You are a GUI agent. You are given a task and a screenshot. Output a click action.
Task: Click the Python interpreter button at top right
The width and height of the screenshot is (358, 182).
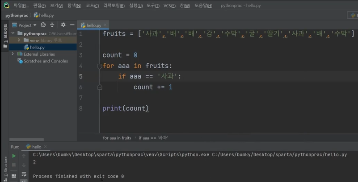353,15
